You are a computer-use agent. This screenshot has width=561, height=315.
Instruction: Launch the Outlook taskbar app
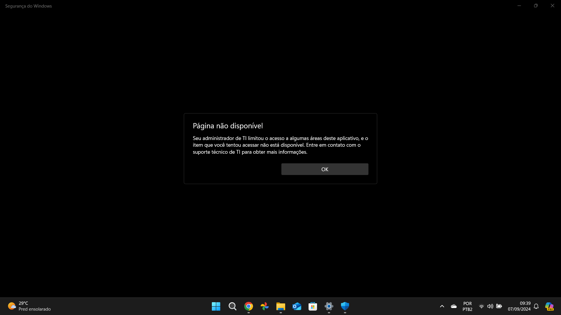[297, 306]
